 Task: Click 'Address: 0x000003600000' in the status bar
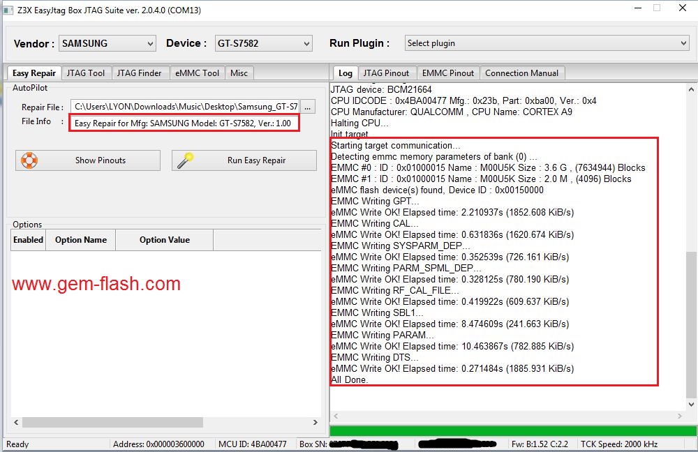pyautogui.click(x=158, y=444)
